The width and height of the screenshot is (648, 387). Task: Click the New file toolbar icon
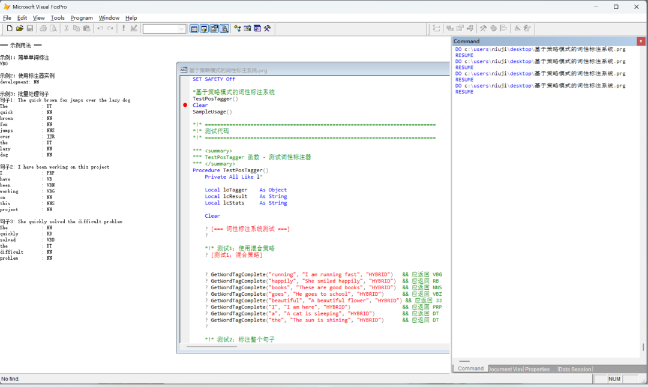(x=10, y=28)
